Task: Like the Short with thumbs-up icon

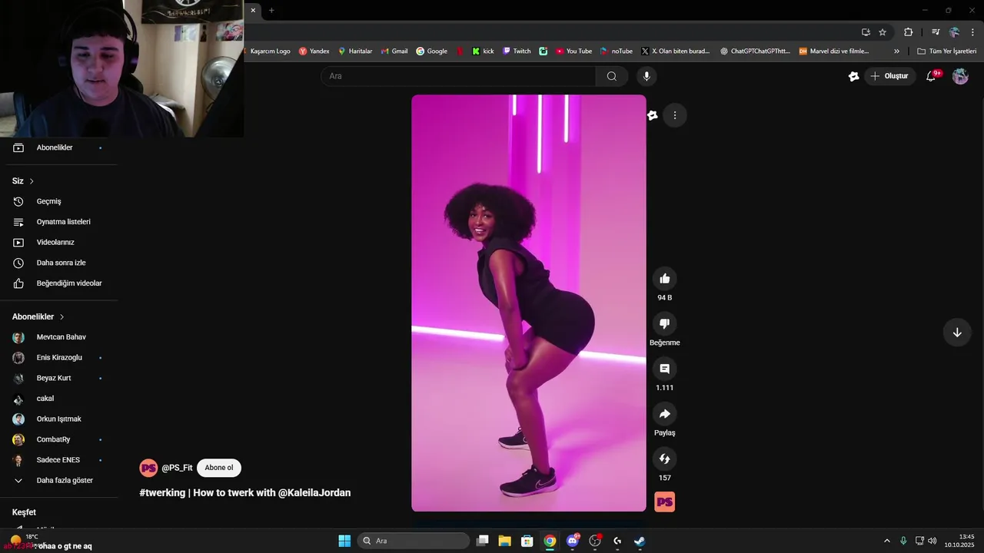Action: (x=665, y=279)
